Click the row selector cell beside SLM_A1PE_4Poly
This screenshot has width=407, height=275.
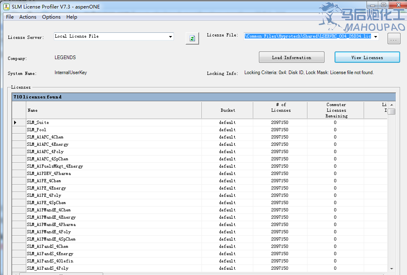19,195
